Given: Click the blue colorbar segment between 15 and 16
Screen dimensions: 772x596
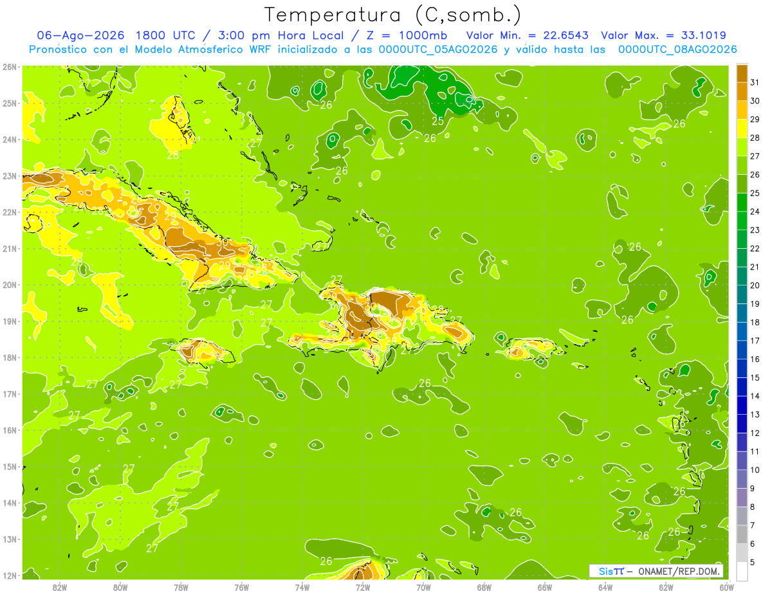Looking at the screenshot, I should click(x=742, y=368).
